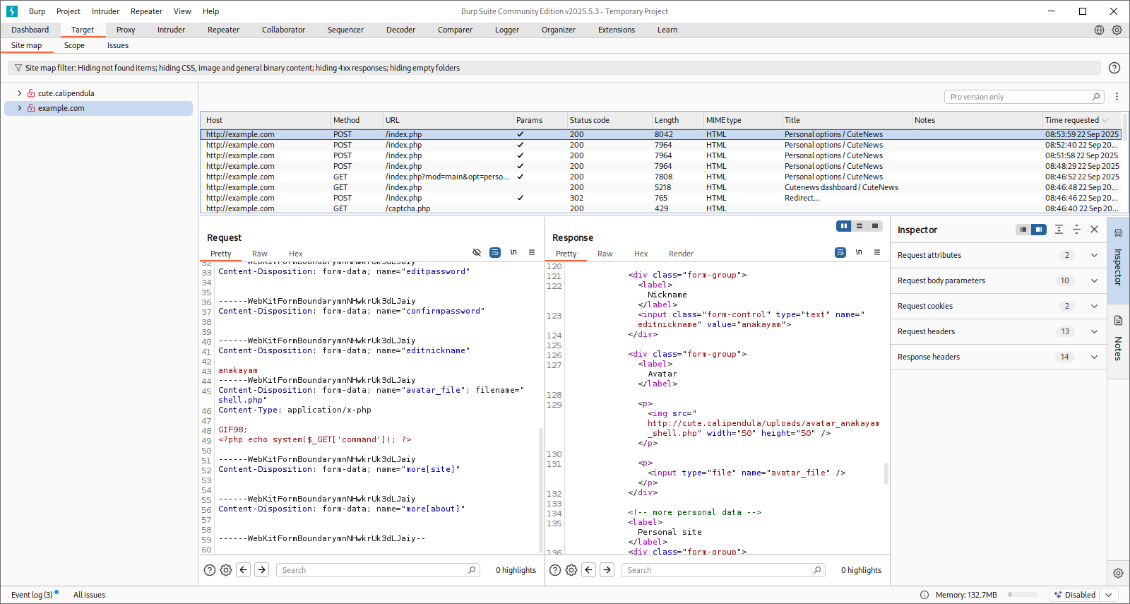Screen dimensions: 1130x604
Task: Select side-by-side request/response layout
Action: point(844,226)
